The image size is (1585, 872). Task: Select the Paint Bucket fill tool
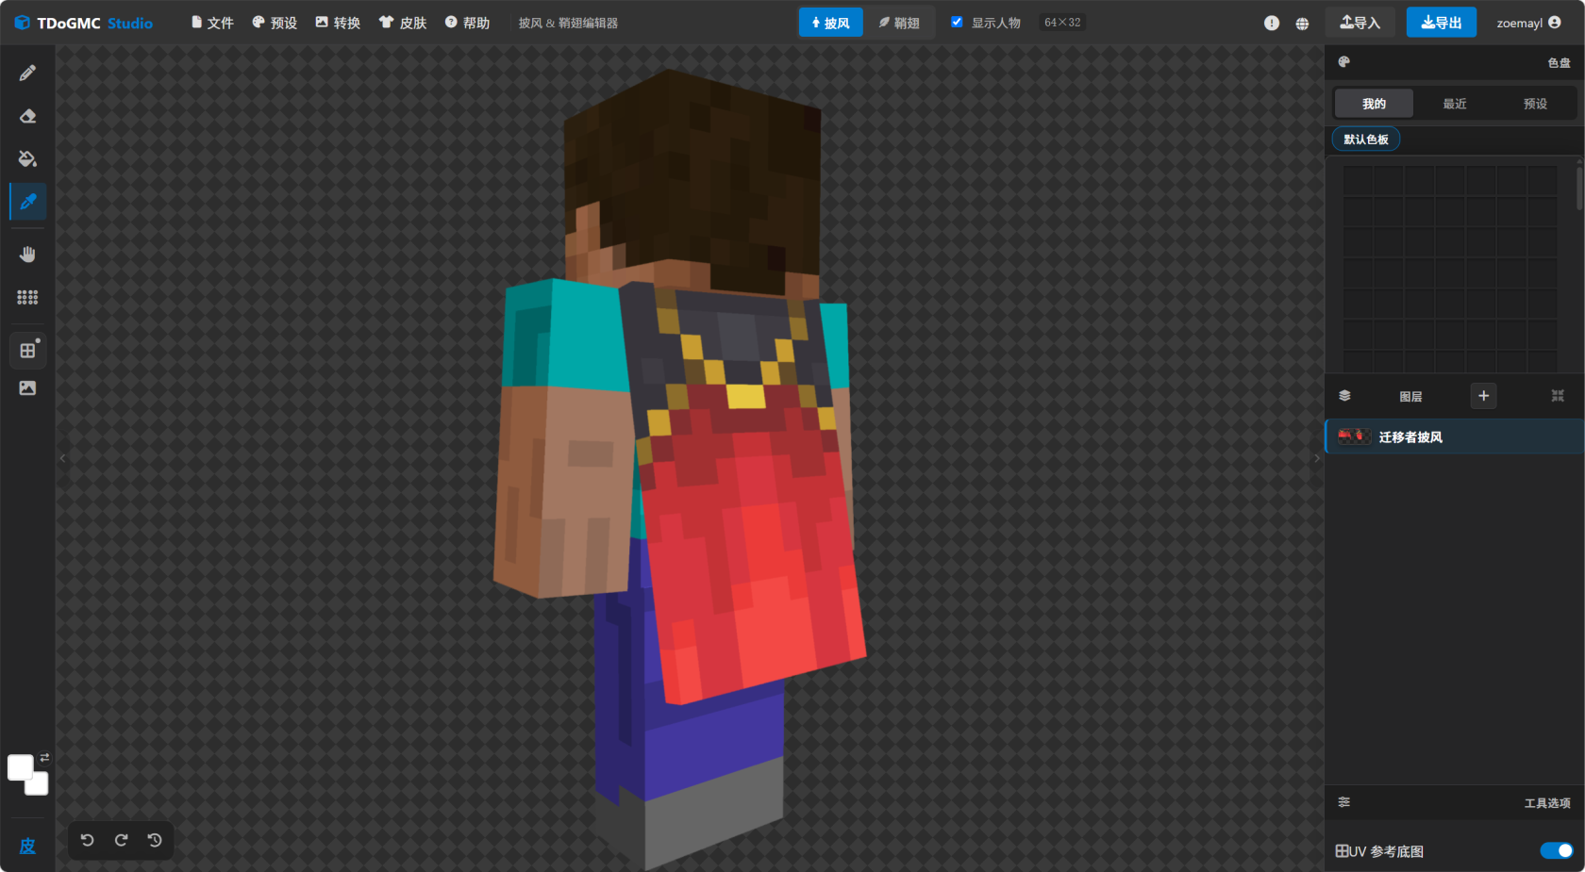tap(27, 158)
